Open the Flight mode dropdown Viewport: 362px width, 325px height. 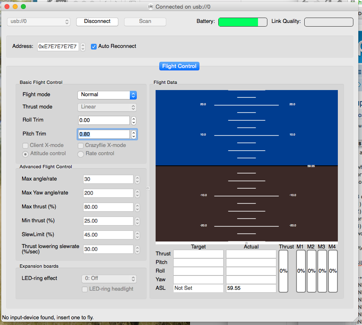107,95
